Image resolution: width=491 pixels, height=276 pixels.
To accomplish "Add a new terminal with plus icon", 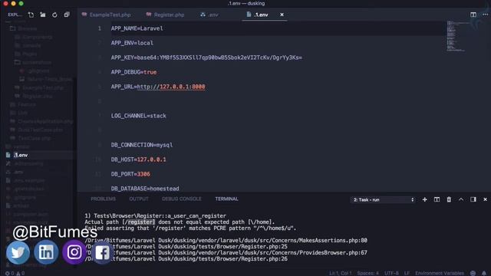I will (x=424, y=199).
